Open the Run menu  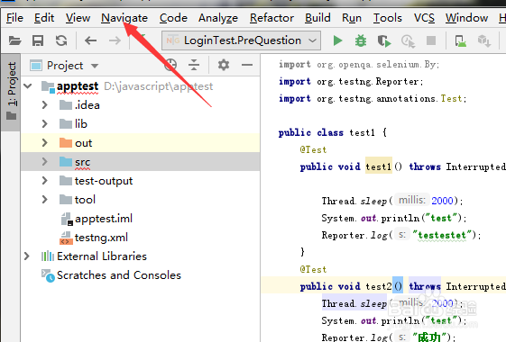pyautogui.click(x=352, y=18)
